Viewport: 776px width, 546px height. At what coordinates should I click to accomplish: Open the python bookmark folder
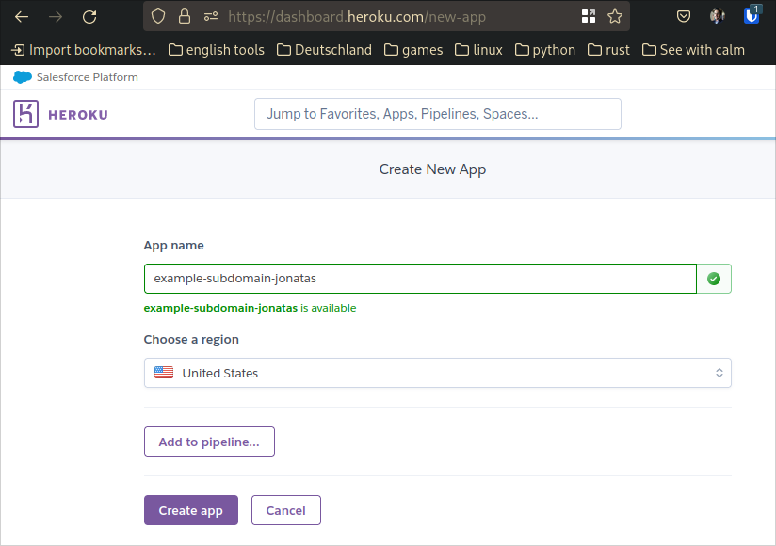(x=545, y=50)
